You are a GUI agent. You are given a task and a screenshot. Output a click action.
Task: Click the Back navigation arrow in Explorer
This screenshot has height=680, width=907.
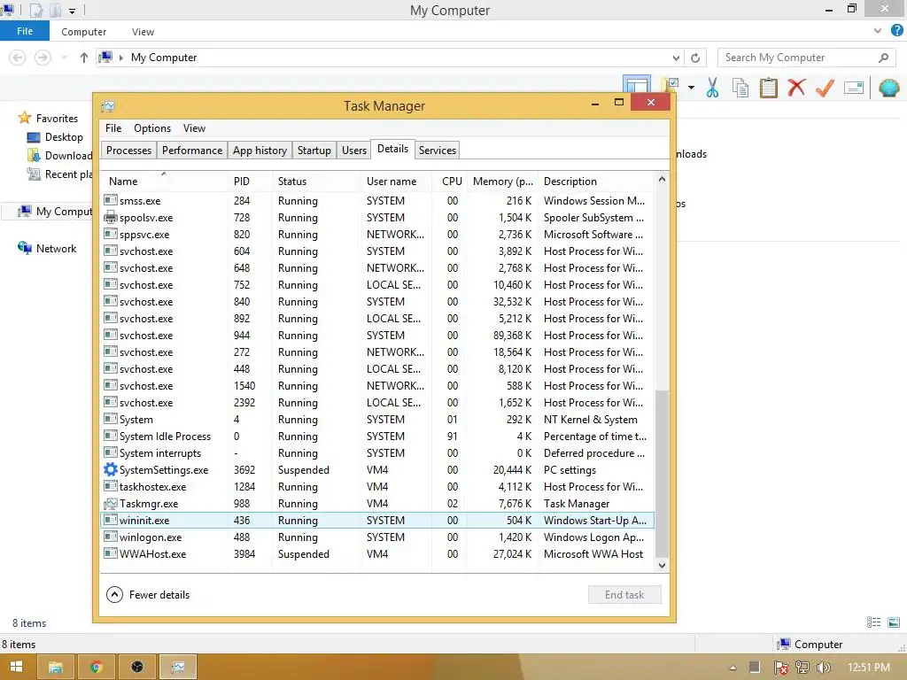point(18,58)
